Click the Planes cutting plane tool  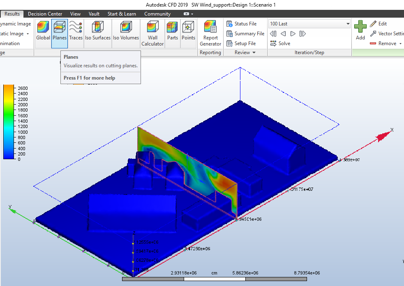tap(60, 31)
